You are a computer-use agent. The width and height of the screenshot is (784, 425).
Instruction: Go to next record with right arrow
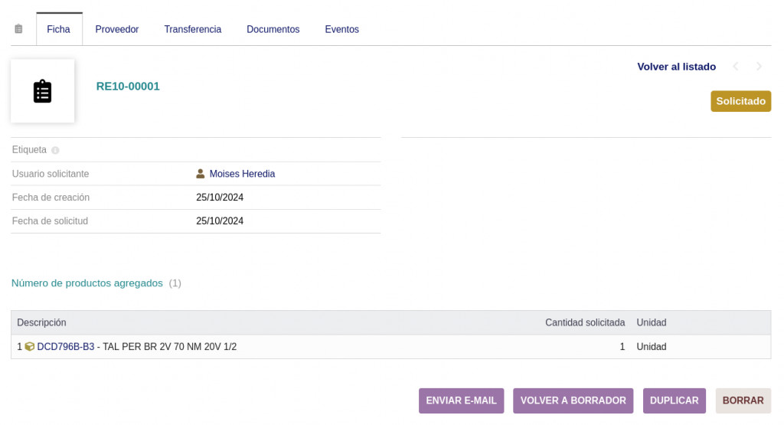click(759, 67)
